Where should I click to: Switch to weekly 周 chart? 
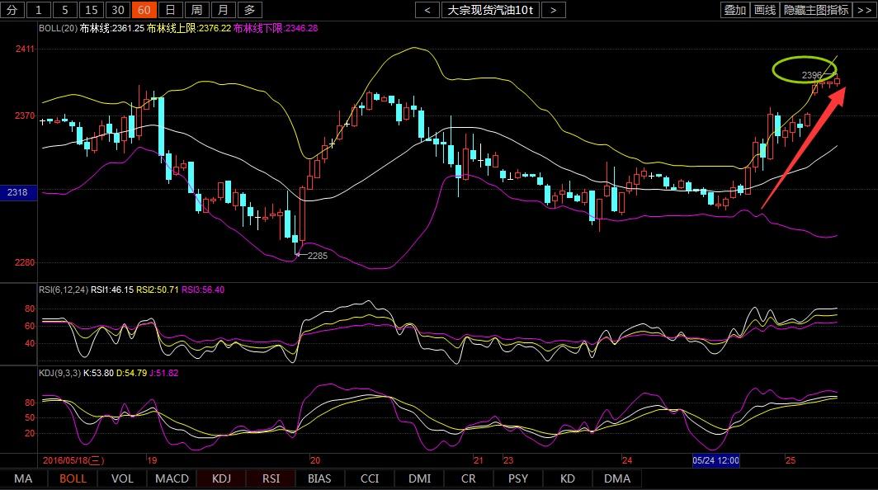click(196, 10)
